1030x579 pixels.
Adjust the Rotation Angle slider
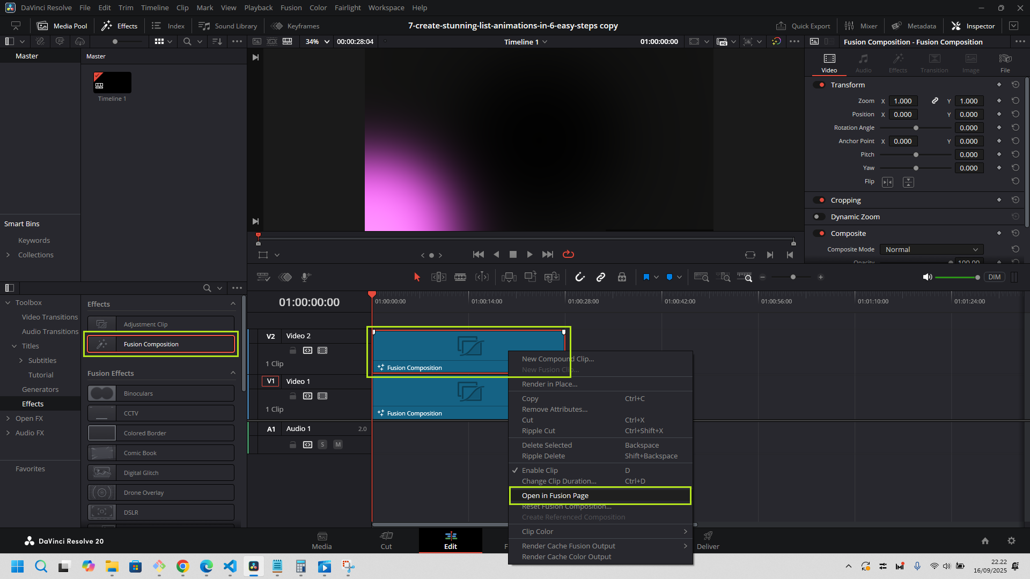click(x=916, y=128)
